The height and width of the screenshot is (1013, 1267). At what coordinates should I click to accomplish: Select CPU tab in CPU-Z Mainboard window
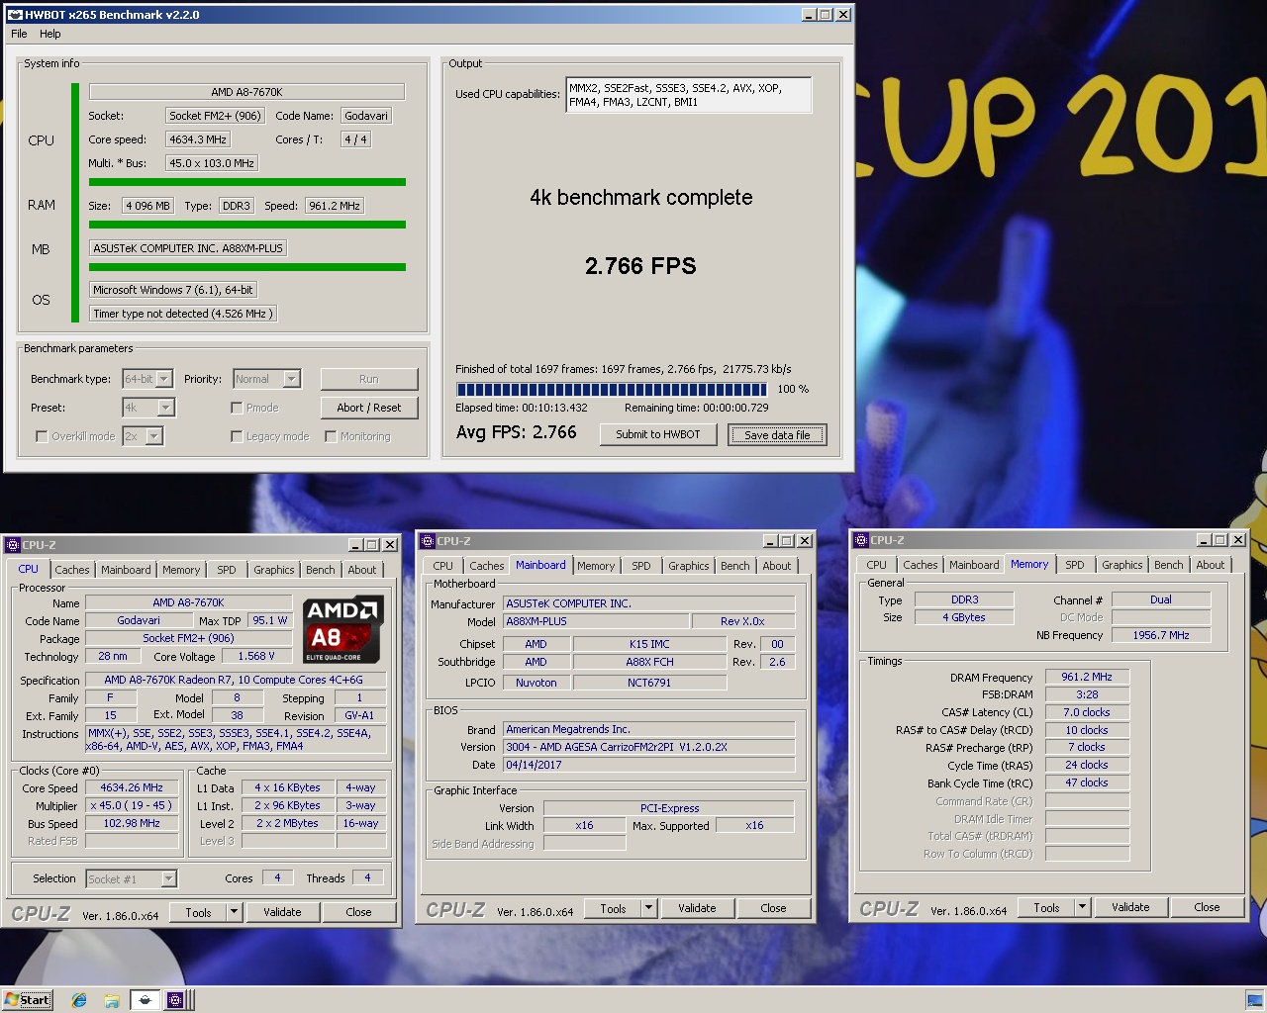tap(442, 566)
